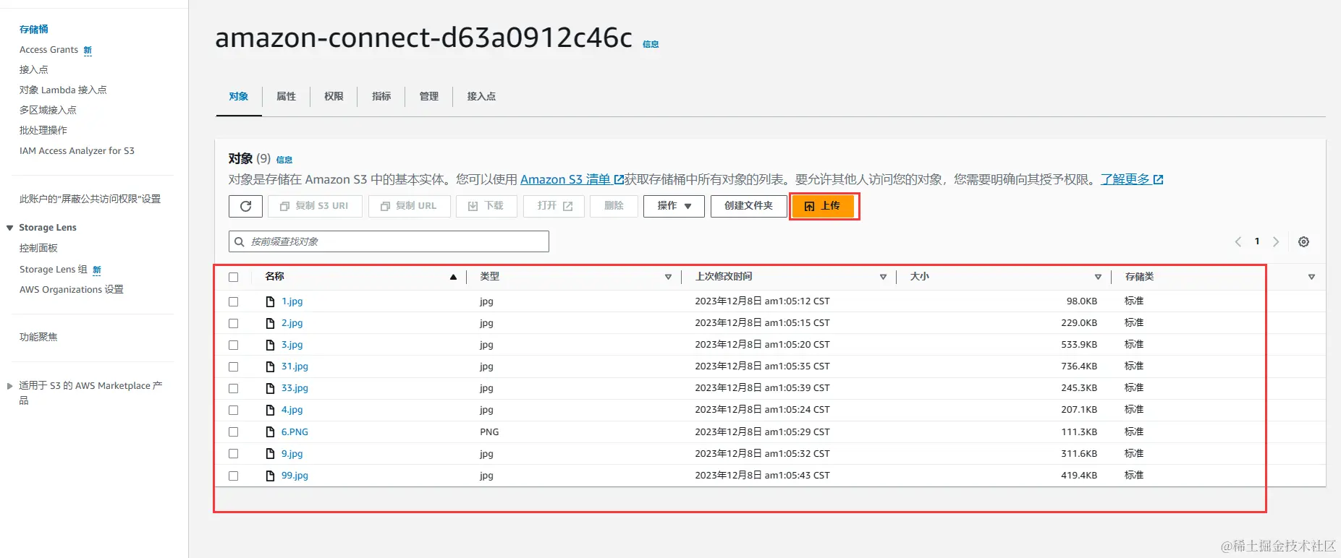Check the box for 3.jpg
Image resolution: width=1341 pixels, height=558 pixels.
[x=233, y=345]
